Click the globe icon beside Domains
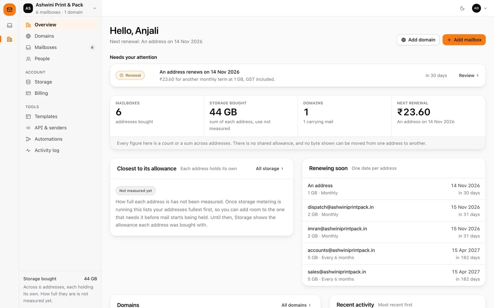 (28, 36)
